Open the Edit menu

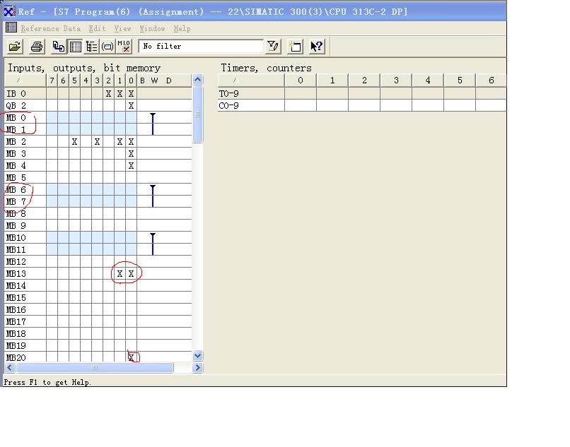tap(97, 28)
